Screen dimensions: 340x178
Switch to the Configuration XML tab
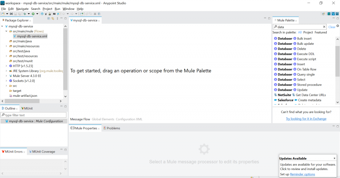[x=129, y=119]
